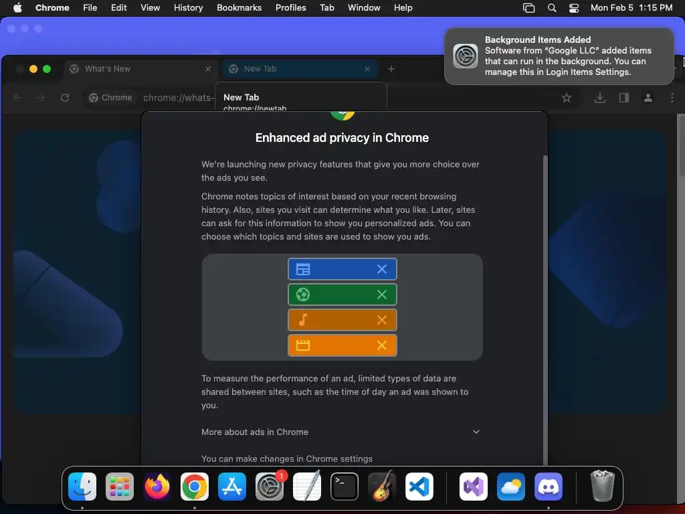Screen dimensions: 685x514
Task: Open the File menu
Action: coord(90,8)
